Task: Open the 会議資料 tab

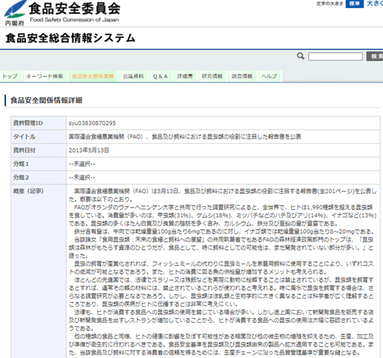Action: pyautogui.click(x=133, y=76)
